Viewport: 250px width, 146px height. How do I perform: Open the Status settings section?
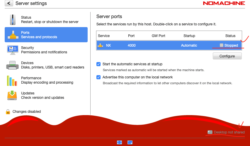[46, 20]
